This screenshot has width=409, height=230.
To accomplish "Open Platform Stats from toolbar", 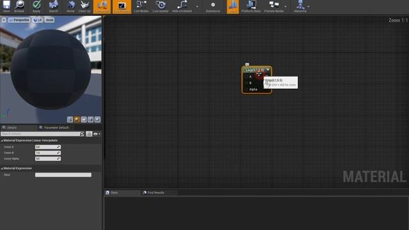I will tap(251, 6).
